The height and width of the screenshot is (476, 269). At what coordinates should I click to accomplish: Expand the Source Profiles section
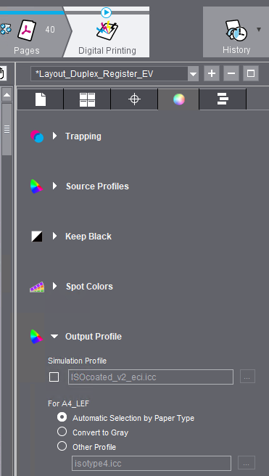point(54,186)
